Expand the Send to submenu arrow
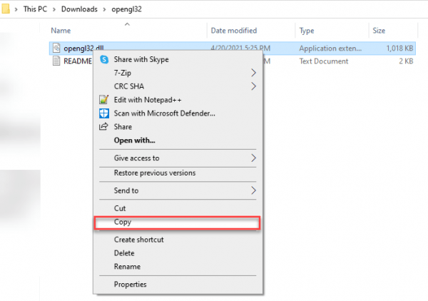The height and width of the screenshot is (301, 428). click(253, 190)
